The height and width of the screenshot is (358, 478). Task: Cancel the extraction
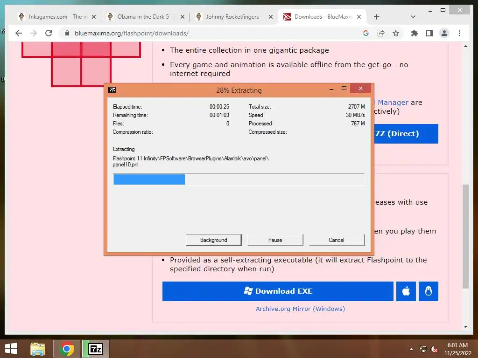click(x=337, y=240)
